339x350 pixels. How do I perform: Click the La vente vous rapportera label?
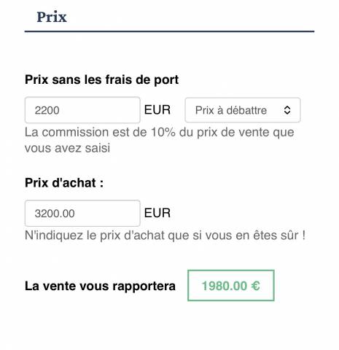[x=100, y=286]
